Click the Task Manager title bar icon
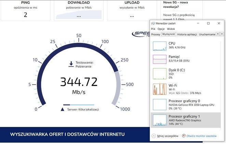 click(x=153, y=24)
